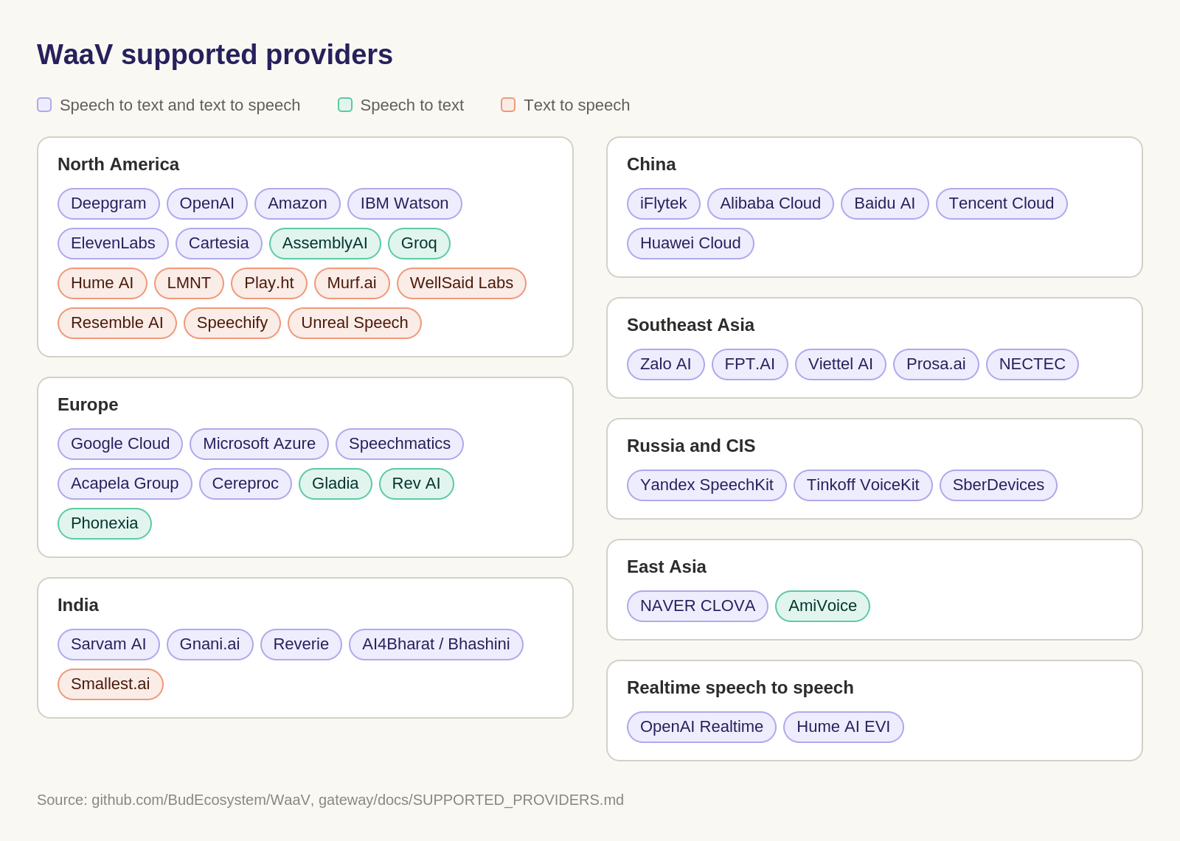This screenshot has height=841, width=1180.
Task: Click the Source github.com/BudEcosystem/WaaV footer text
Action: click(330, 800)
